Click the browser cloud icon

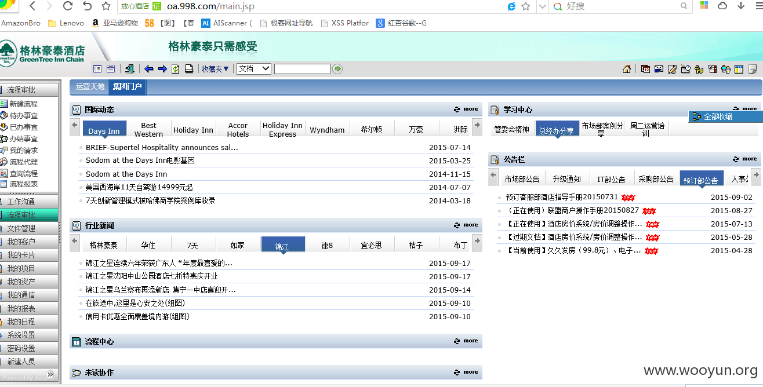pyautogui.click(x=722, y=6)
